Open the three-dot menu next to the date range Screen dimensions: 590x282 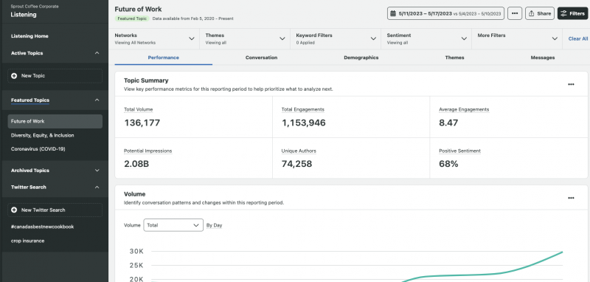pyautogui.click(x=515, y=13)
